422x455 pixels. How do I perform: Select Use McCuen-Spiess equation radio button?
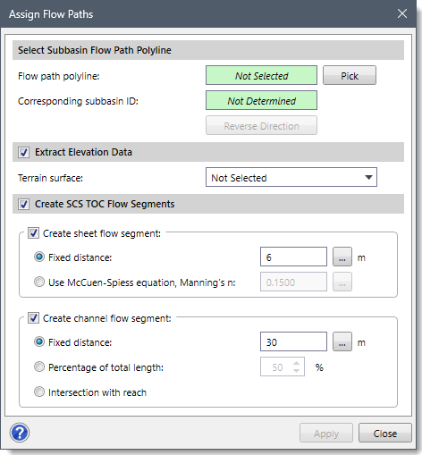(x=39, y=282)
